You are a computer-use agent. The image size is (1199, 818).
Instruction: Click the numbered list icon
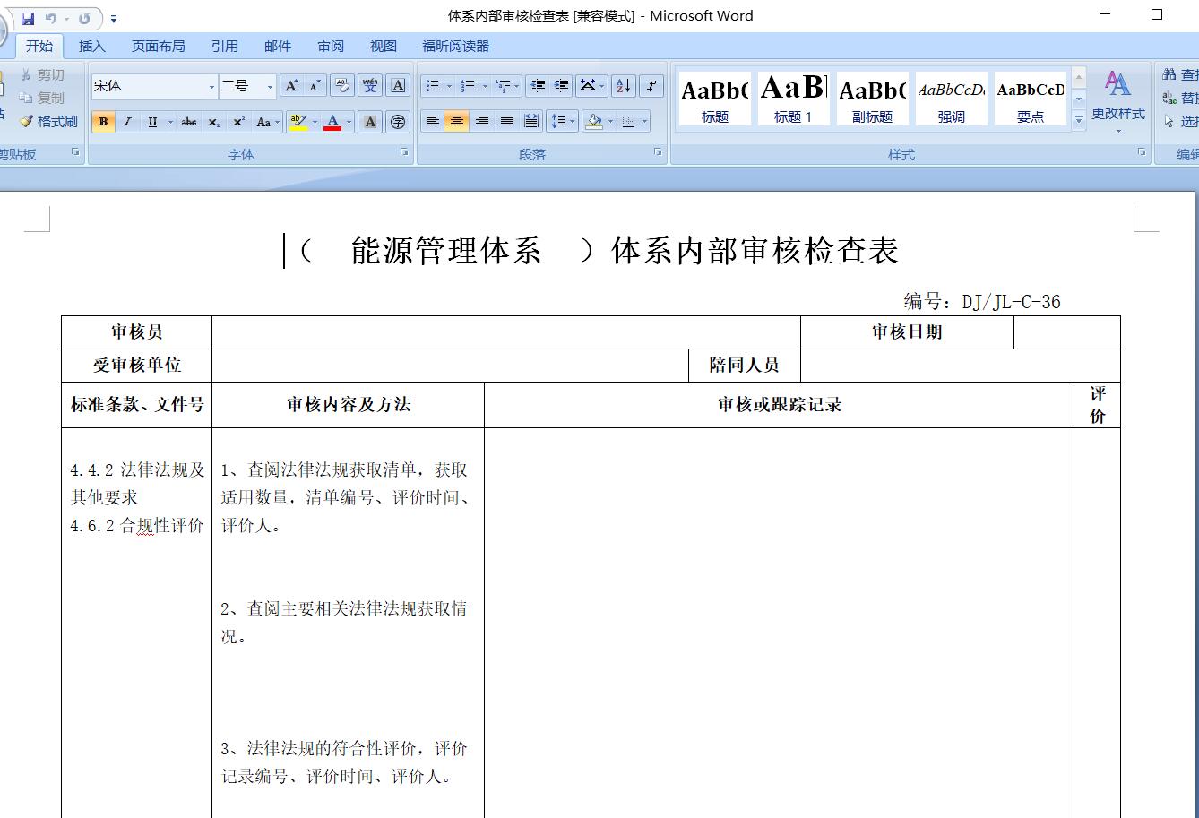pyautogui.click(x=468, y=86)
